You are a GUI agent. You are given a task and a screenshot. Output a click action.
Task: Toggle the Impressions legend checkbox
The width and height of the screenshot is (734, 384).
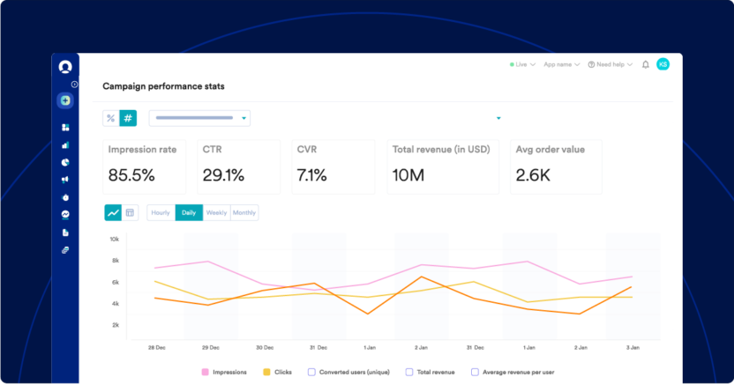click(x=205, y=373)
